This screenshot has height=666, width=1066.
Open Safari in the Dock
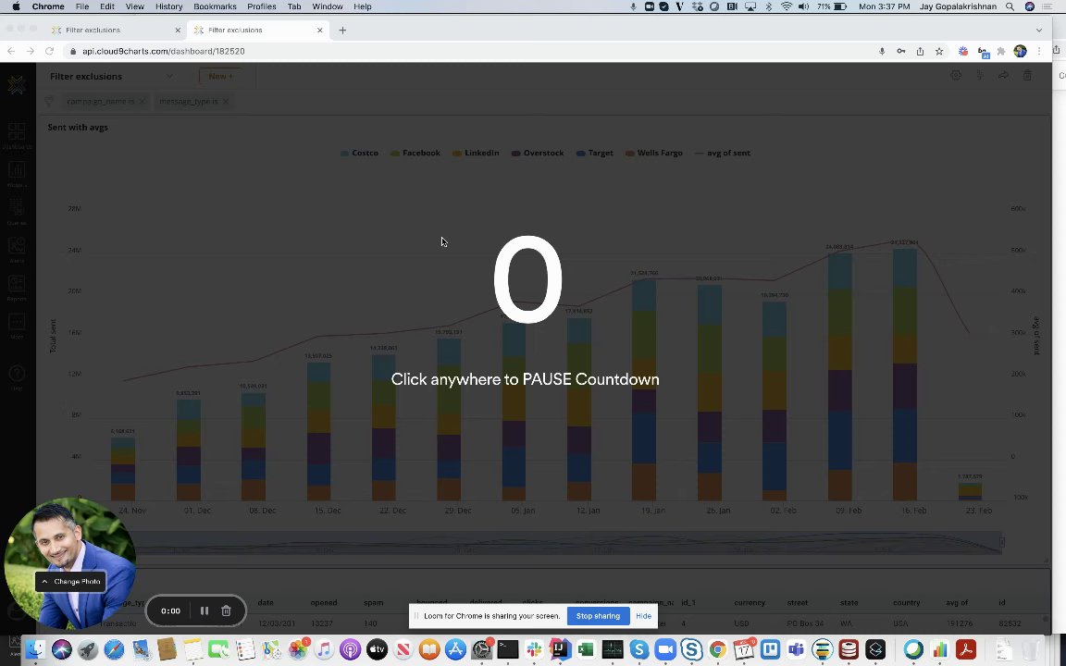[114, 649]
